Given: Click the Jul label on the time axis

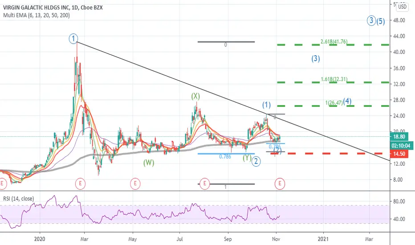Looking at the screenshot, I should click(x=180, y=239).
